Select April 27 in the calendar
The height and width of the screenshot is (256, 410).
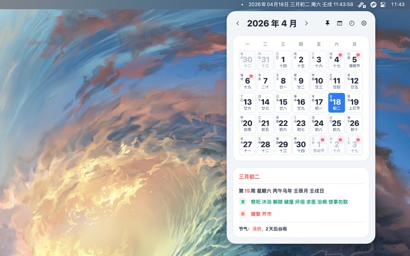tap(248, 145)
